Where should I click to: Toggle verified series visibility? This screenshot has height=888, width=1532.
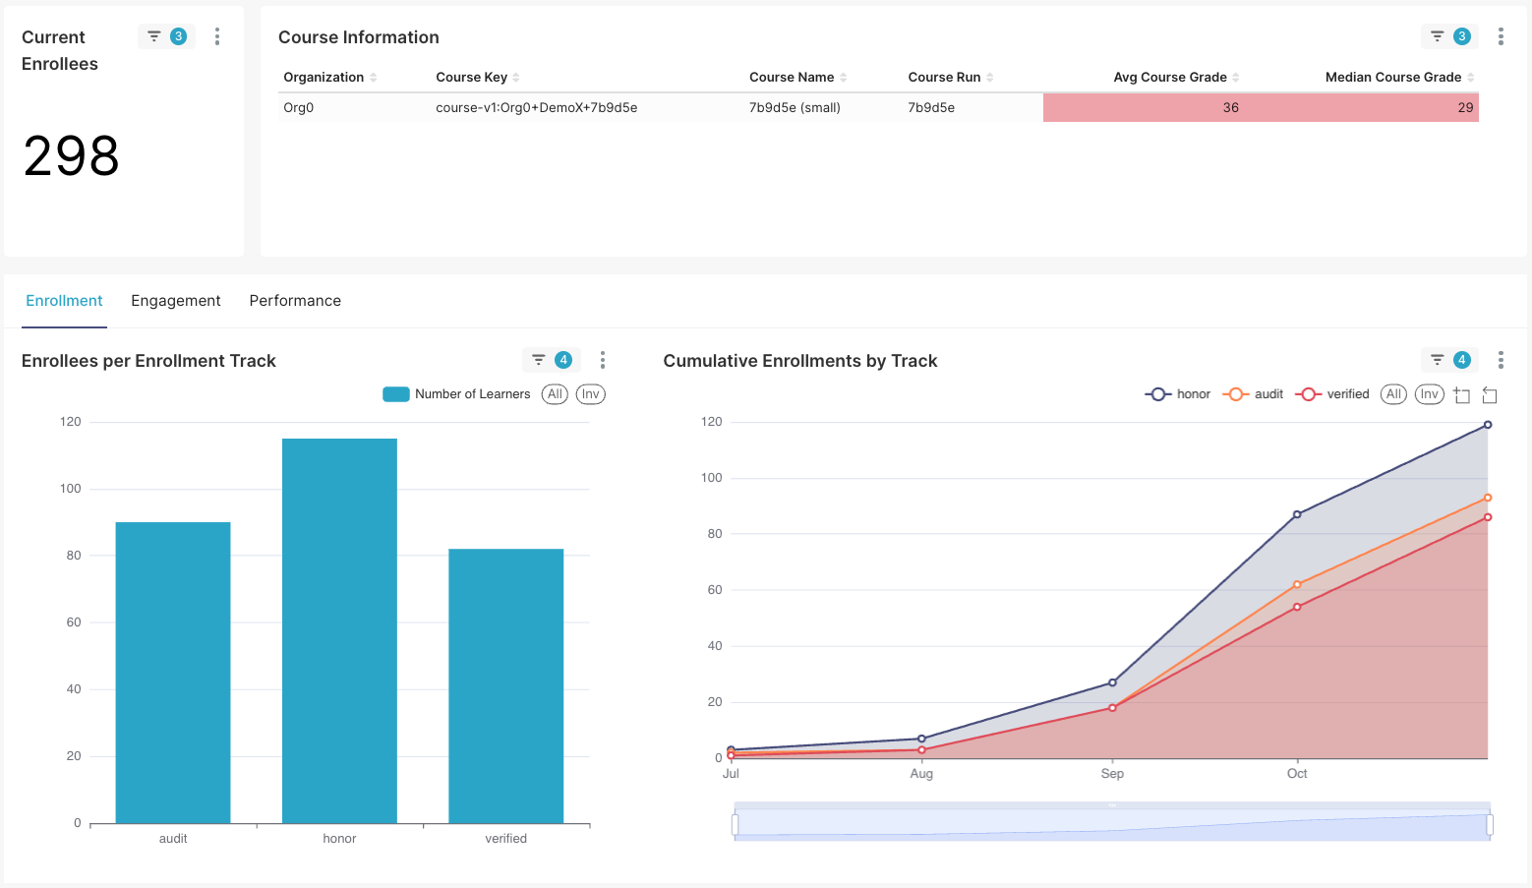pos(1332,394)
